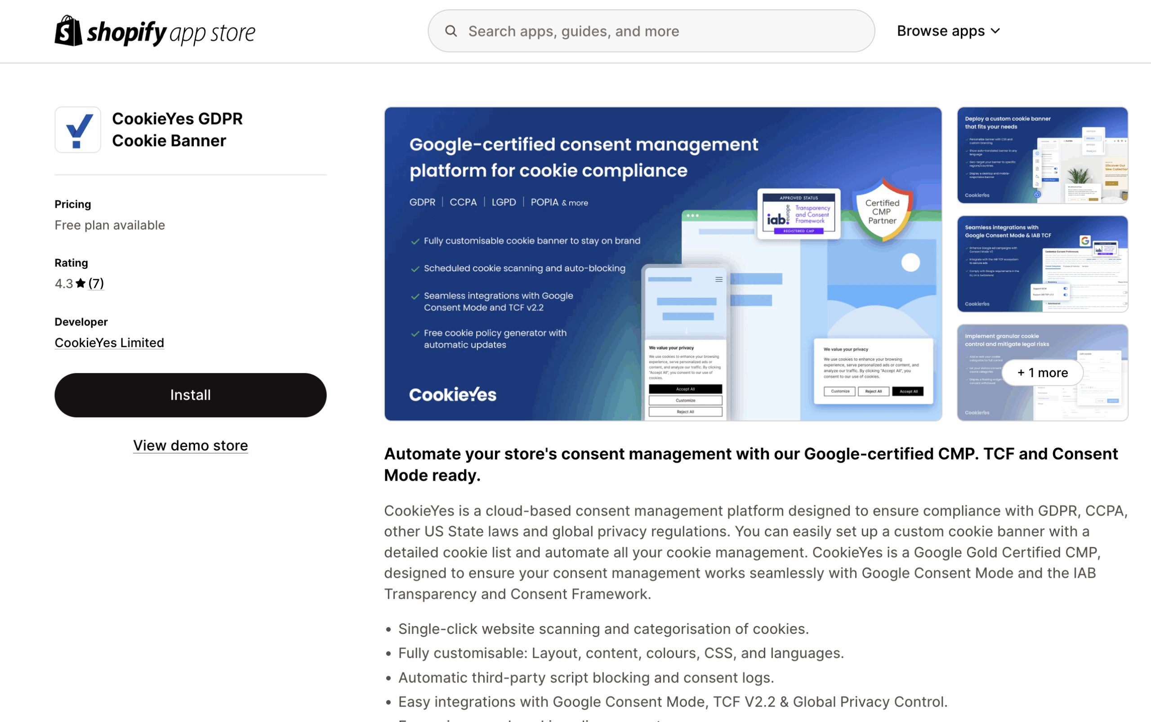Open the main Google-certified consent management image
The image size is (1151, 722).
[663, 263]
